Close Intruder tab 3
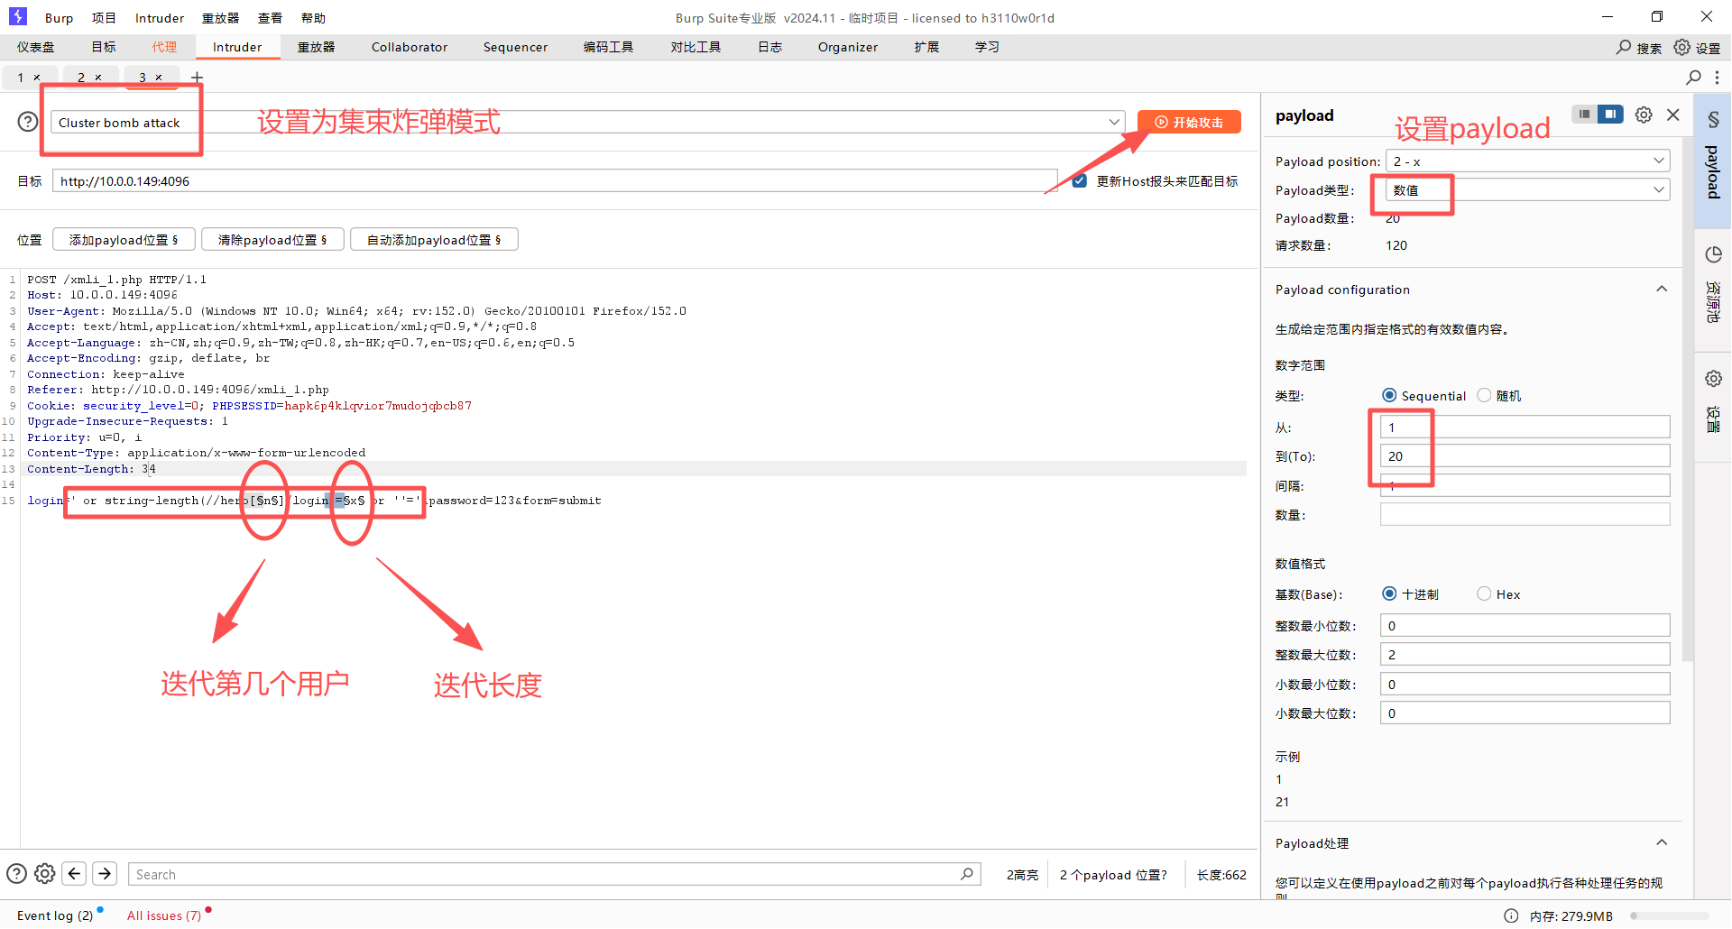Screen dimensions: 1732x929 tap(159, 78)
